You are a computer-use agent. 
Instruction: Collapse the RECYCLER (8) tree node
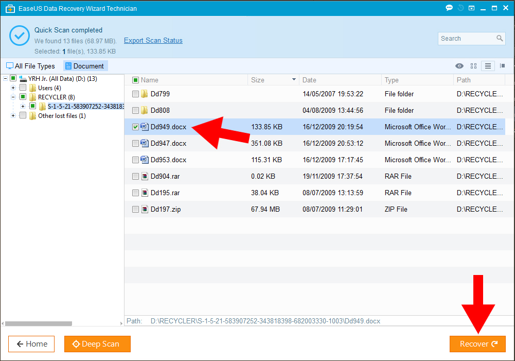pos(13,97)
